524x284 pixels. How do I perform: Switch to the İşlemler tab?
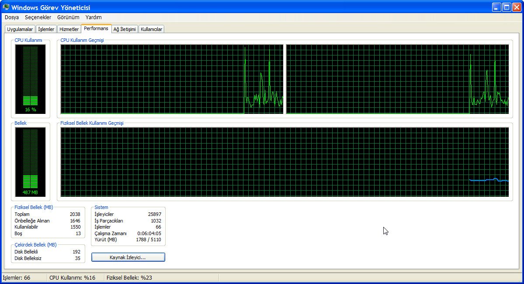[46, 29]
